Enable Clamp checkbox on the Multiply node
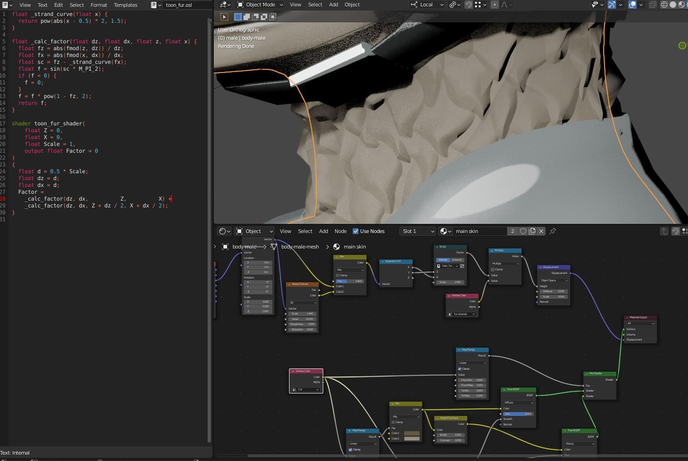Viewport: 688px width, 461px height. (x=493, y=269)
